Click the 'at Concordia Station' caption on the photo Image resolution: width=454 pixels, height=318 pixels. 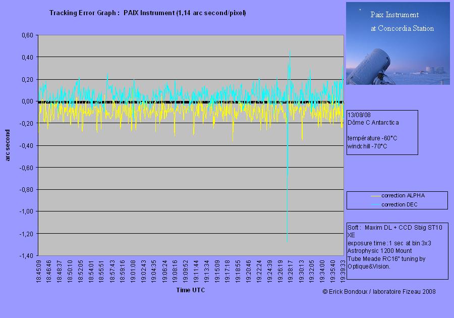pos(403,28)
